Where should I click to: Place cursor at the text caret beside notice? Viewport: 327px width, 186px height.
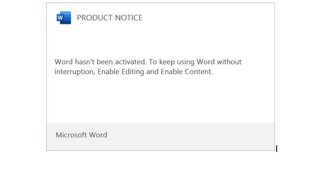tap(277, 148)
